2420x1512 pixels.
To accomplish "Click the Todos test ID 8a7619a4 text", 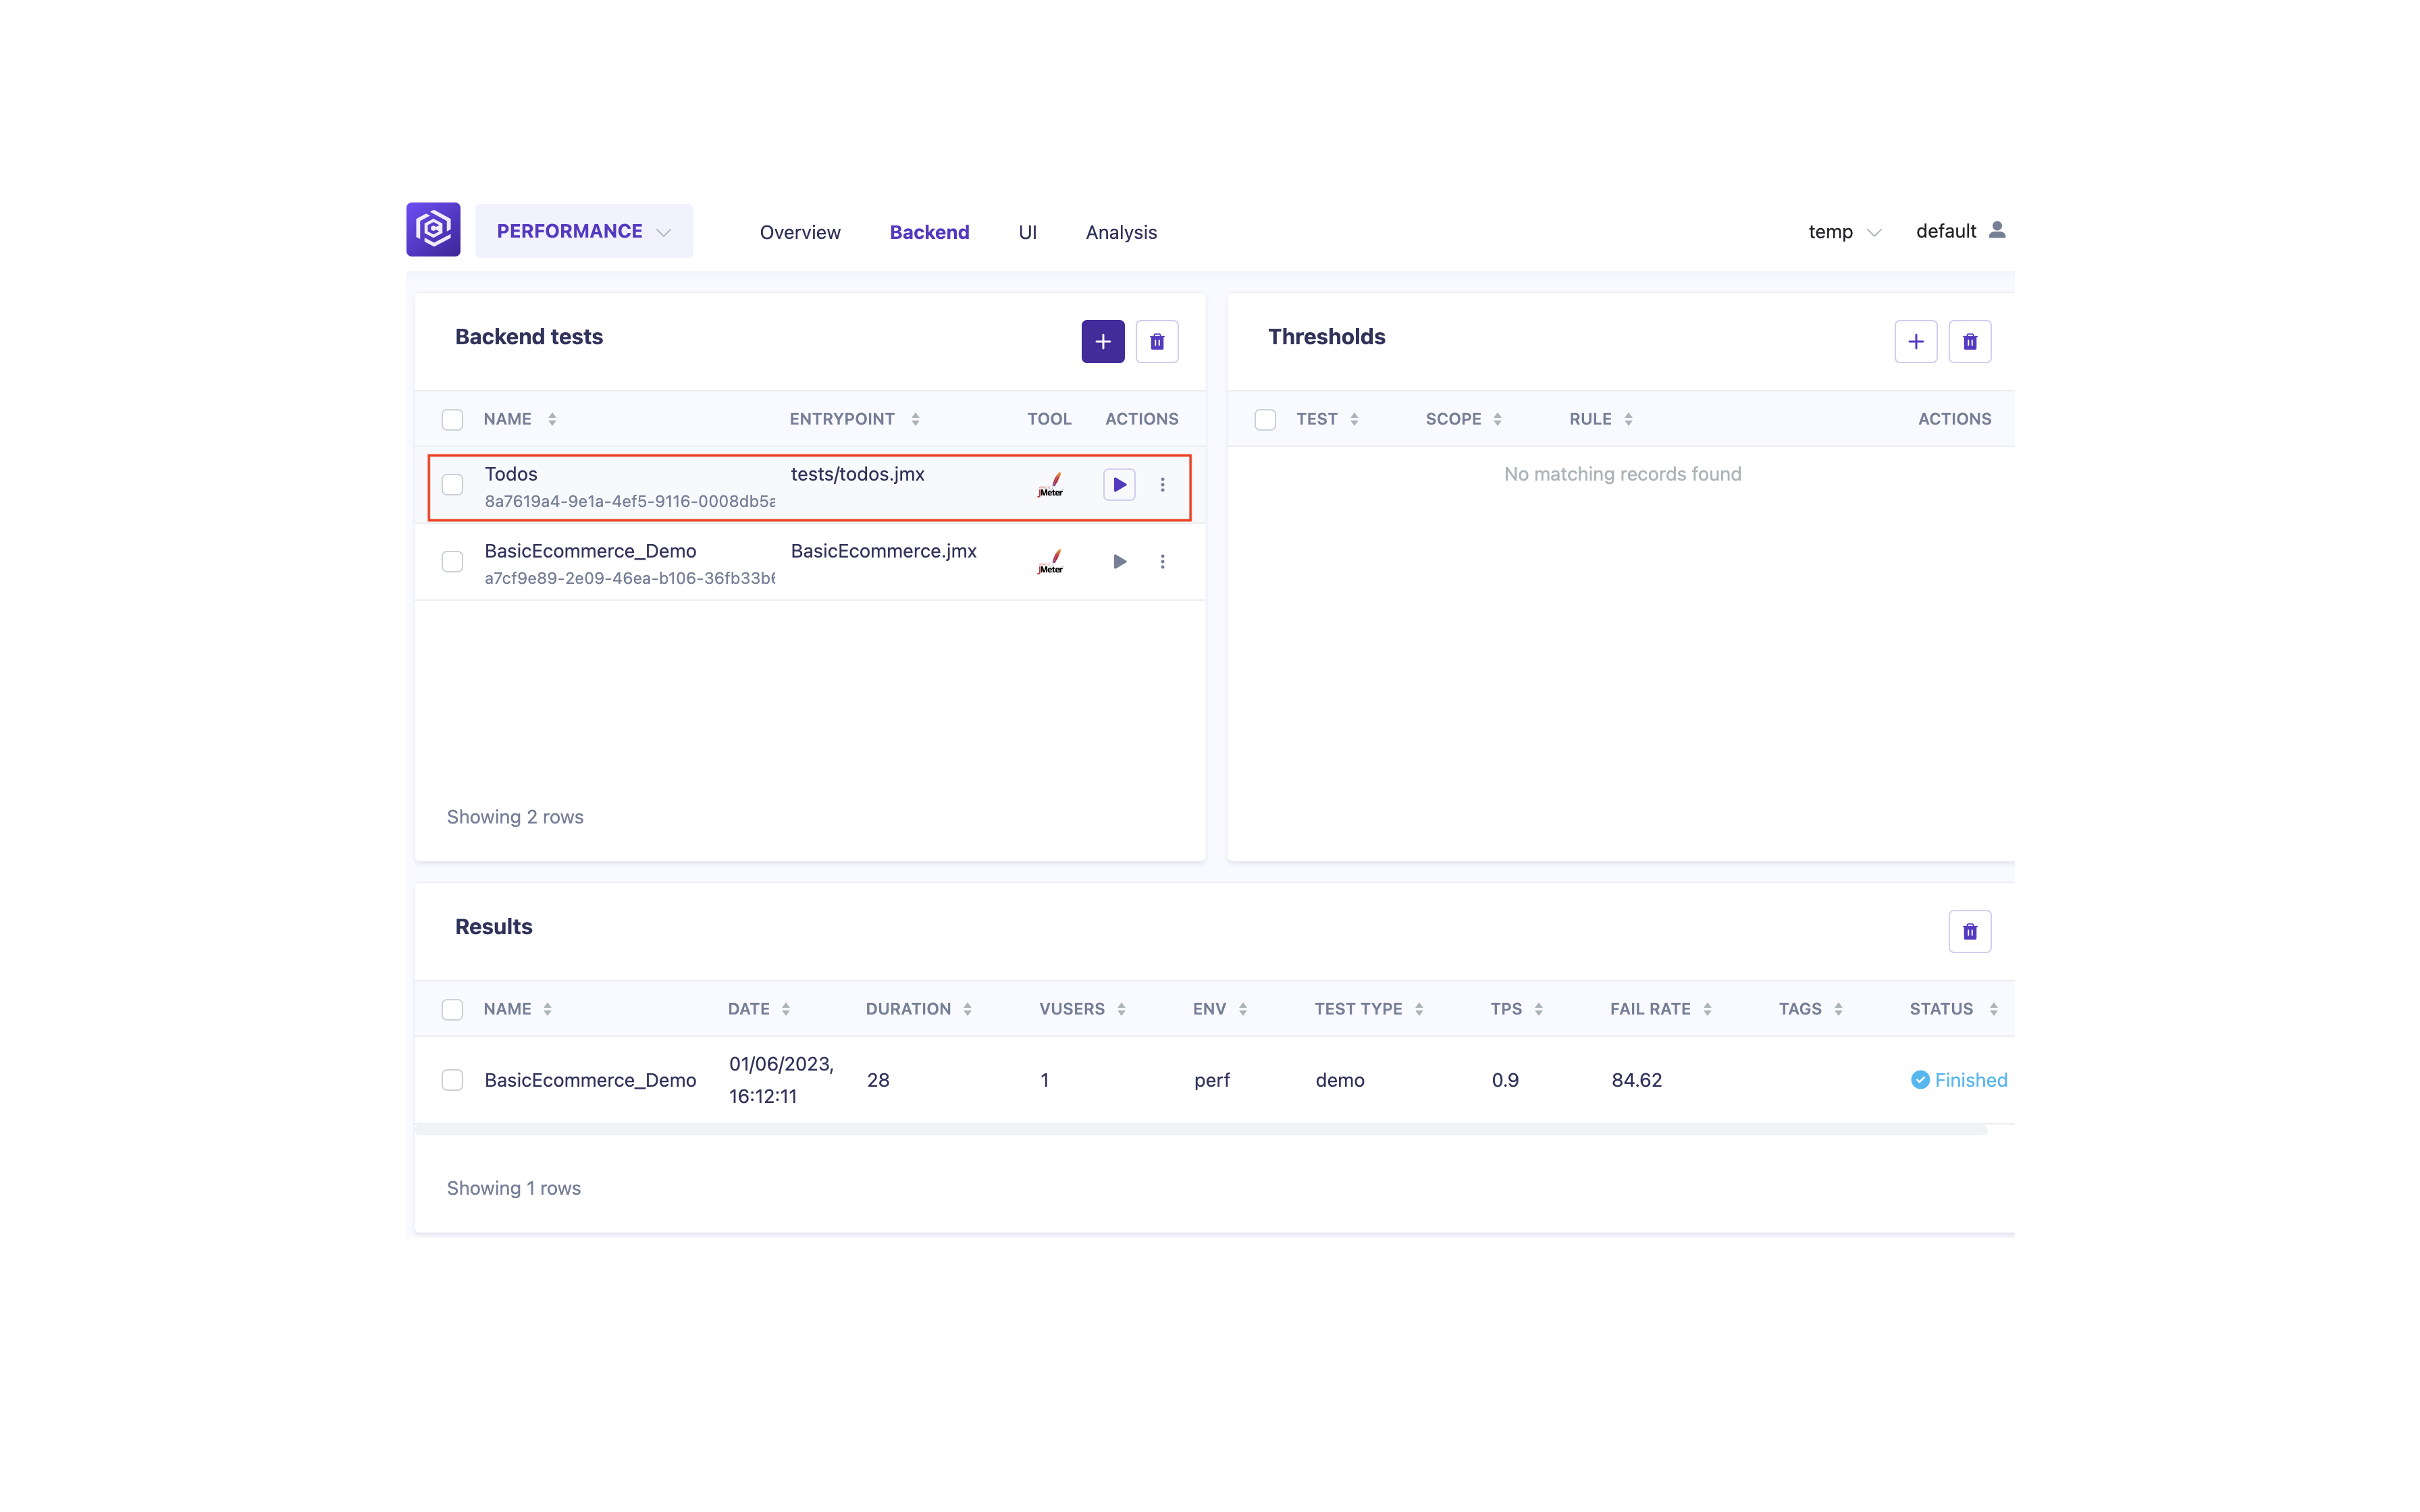I will tap(629, 501).
